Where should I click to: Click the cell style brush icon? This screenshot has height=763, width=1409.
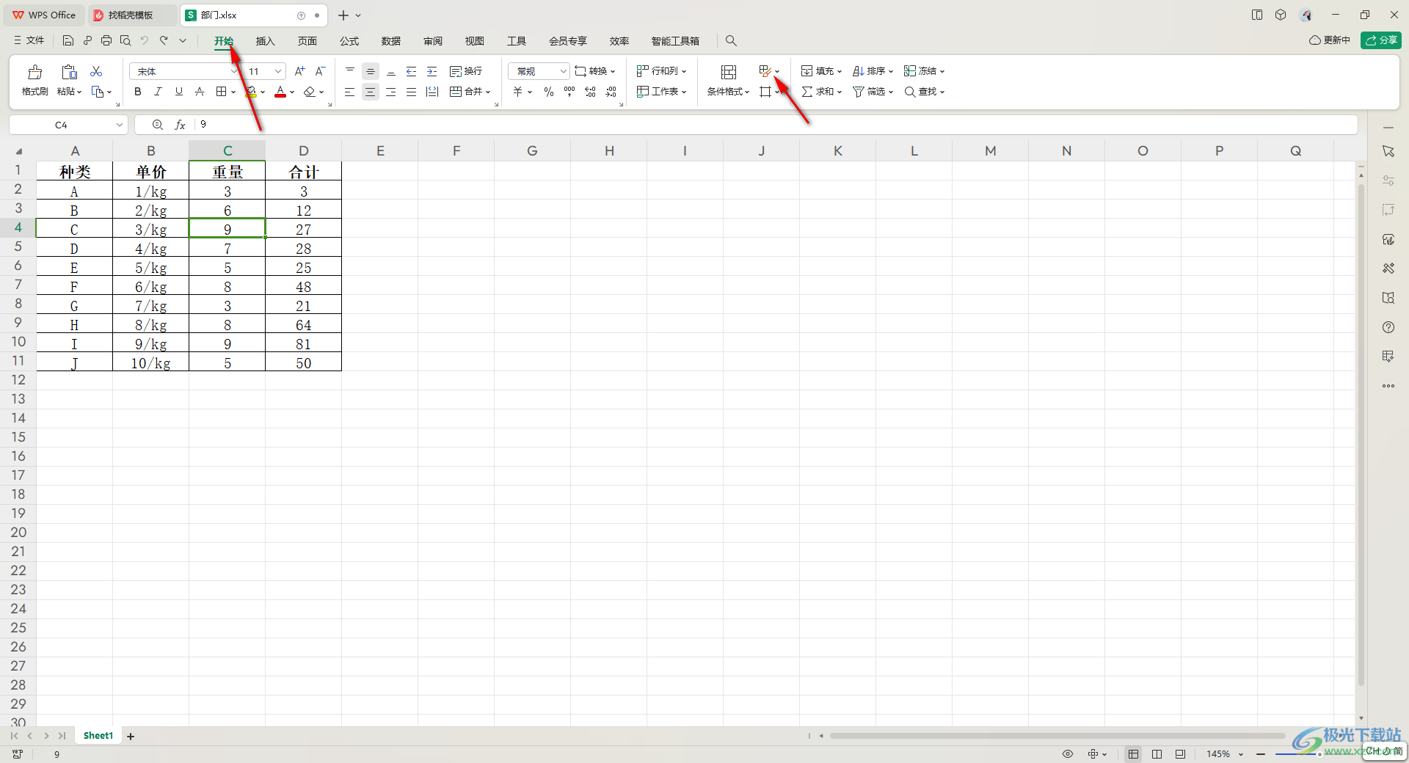(x=765, y=71)
